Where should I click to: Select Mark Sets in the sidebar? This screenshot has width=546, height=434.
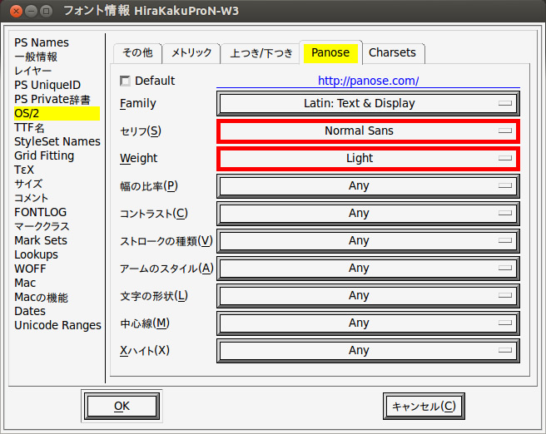coord(41,240)
